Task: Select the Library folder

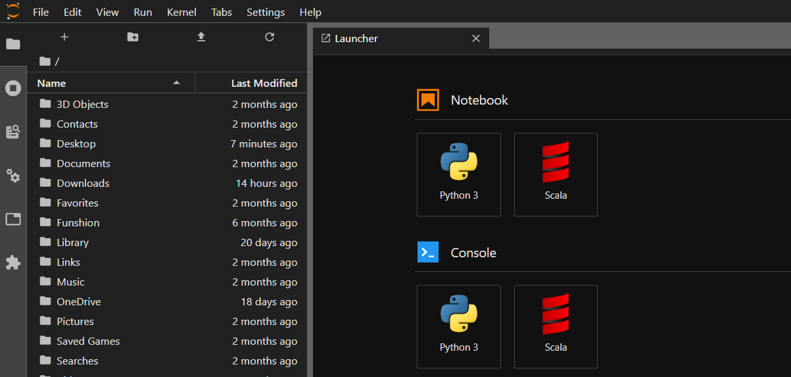Action: (x=167, y=242)
